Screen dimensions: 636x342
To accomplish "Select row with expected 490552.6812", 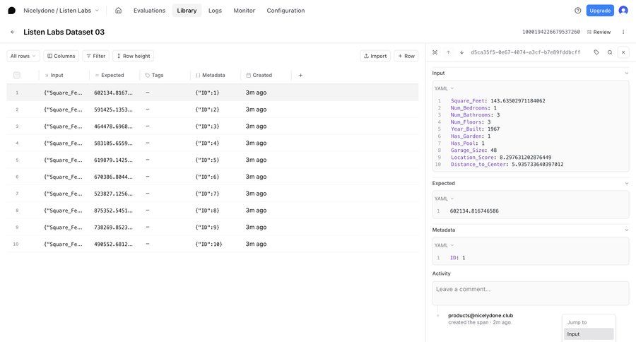I will (x=213, y=244).
